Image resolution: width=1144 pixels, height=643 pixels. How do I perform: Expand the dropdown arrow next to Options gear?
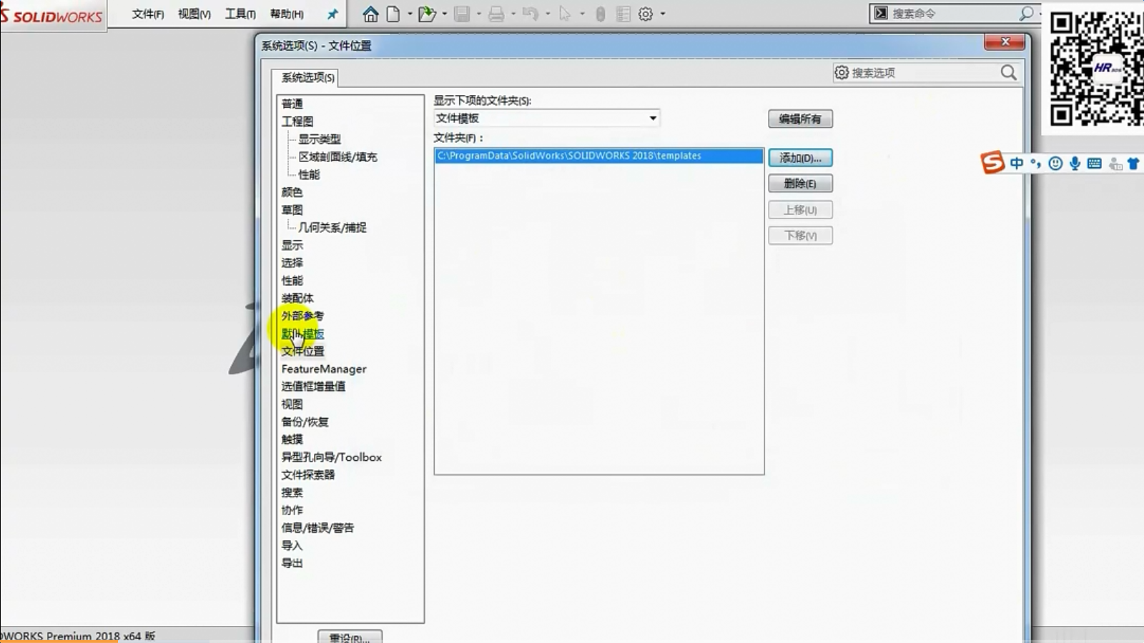[x=663, y=14]
